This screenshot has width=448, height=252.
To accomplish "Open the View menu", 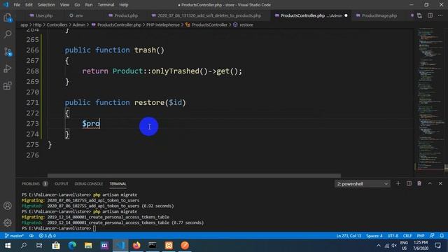I will coord(64,5).
